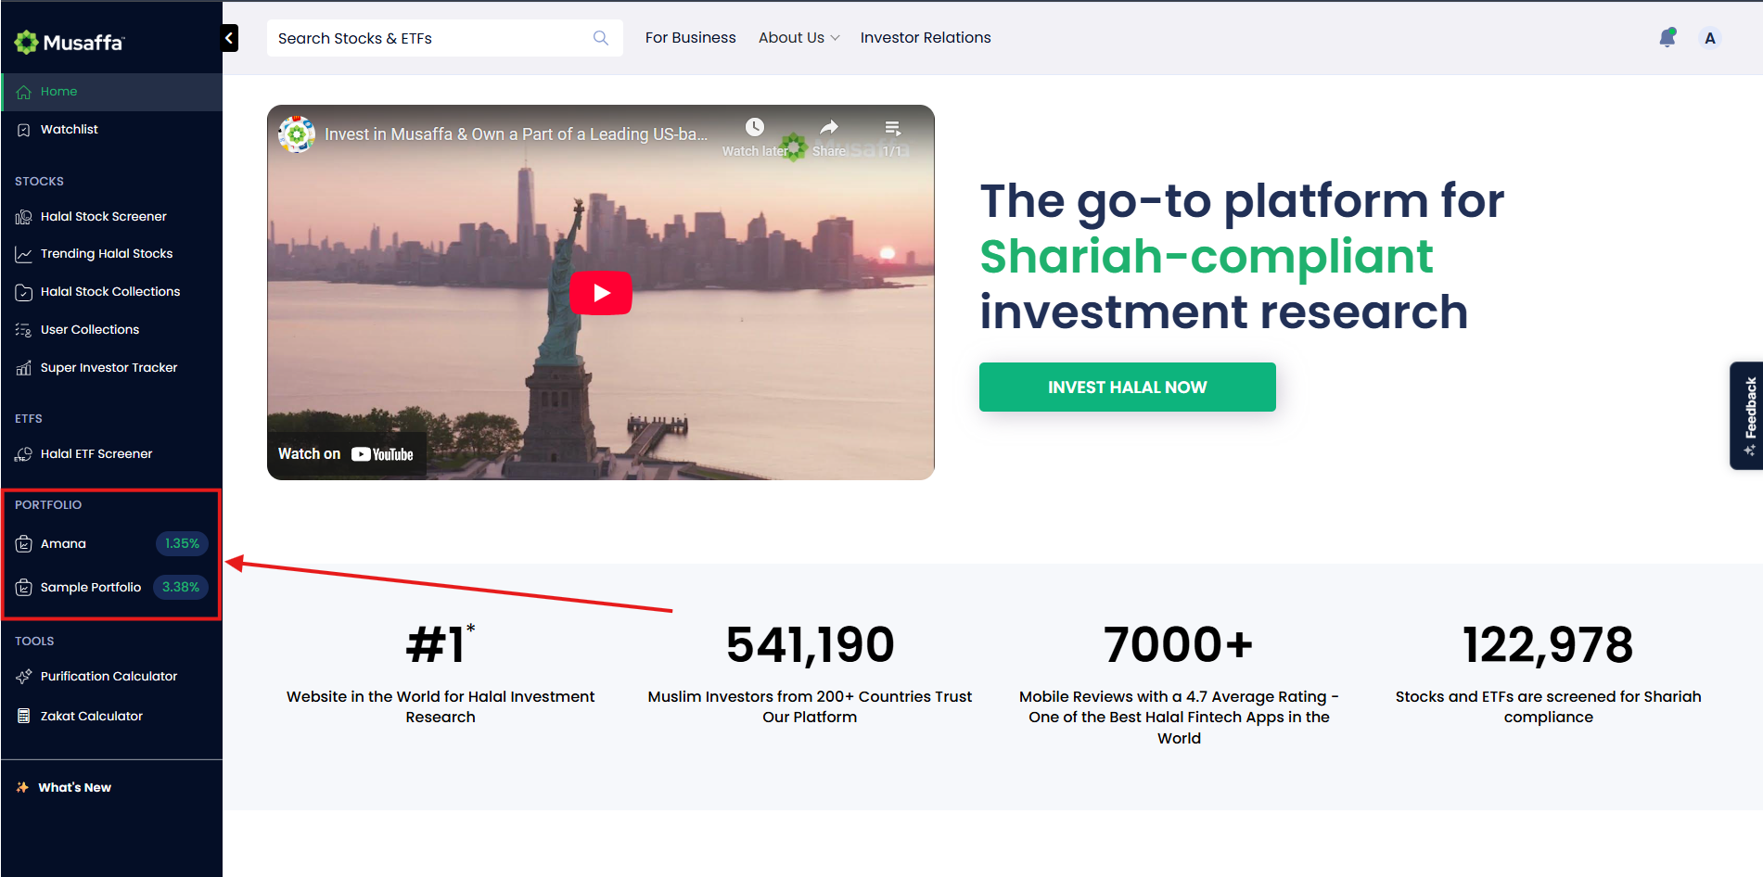Image resolution: width=1763 pixels, height=877 pixels.
Task: Click the video title link
Action: (x=516, y=134)
